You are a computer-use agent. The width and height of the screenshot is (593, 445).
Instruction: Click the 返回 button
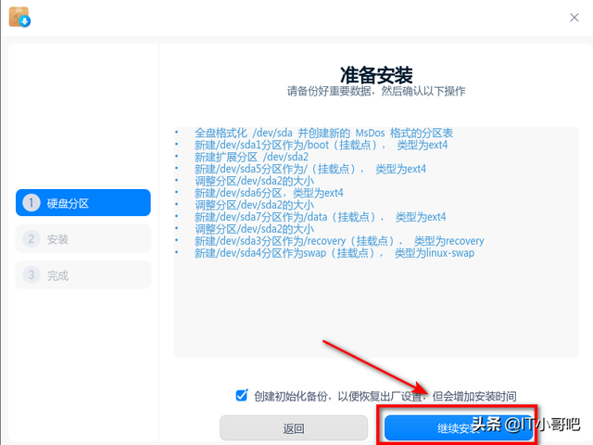[294, 428]
